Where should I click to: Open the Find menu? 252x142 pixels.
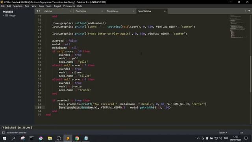27,6
